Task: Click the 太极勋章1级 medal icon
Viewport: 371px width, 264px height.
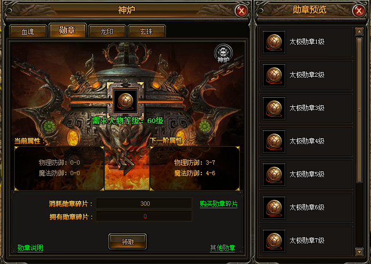Action: 274,42
